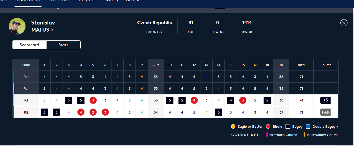Click the Bushwillow Course key marker
Screen dimensions: 354x146
pos(304,135)
